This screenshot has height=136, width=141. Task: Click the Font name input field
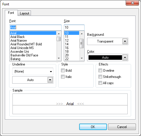click(x=35, y=27)
